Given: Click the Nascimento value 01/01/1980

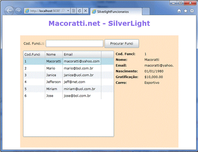Looking at the screenshot, I should click(154, 71).
